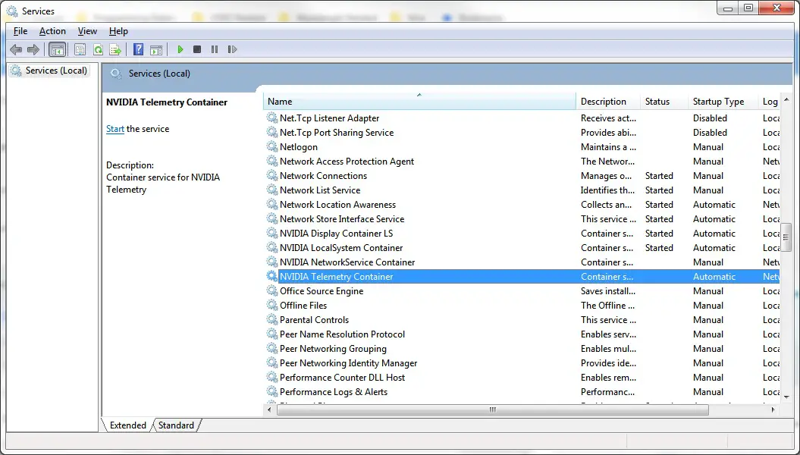
Task: Select the NVIDIA Telemetry Container row name
Action: coord(337,277)
